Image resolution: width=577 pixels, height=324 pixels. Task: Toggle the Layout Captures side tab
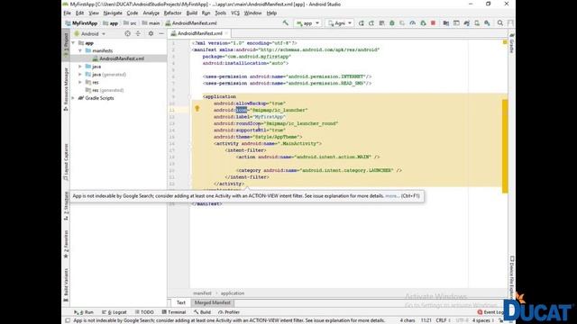(x=66, y=162)
